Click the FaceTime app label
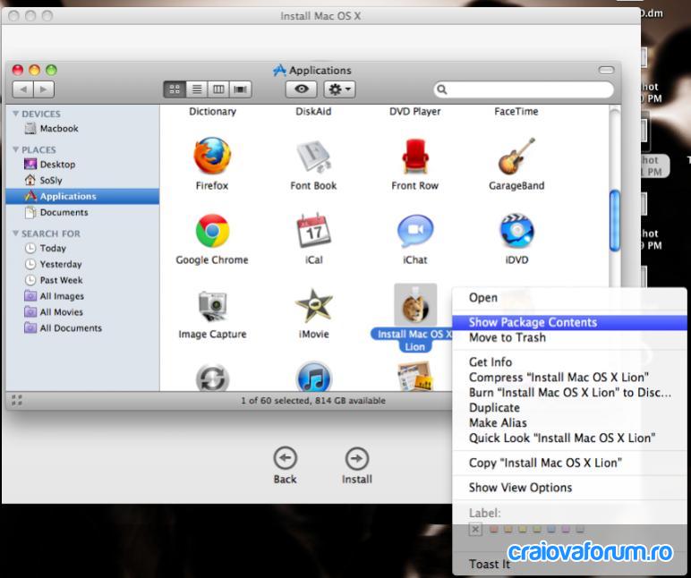The height and width of the screenshot is (578, 691). (516, 112)
